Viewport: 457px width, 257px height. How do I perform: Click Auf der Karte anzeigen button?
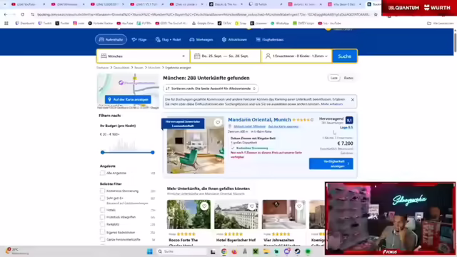tap(128, 100)
